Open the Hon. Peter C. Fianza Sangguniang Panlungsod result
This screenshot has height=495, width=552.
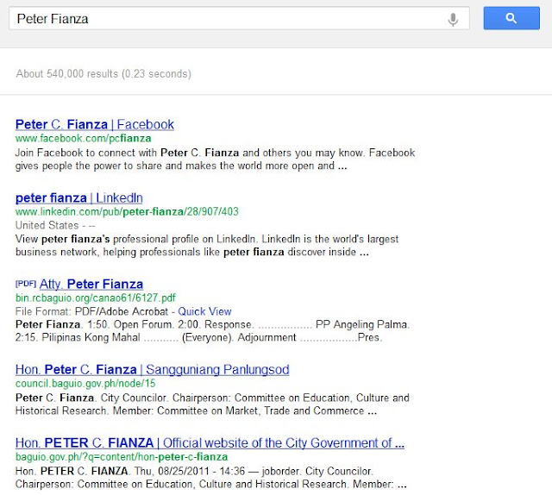(x=153, y=369)
